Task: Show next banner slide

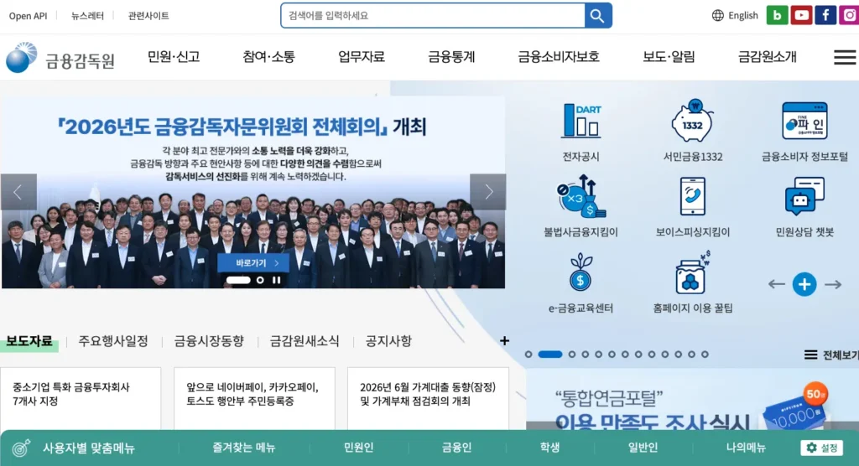Action: (x=487, y=192)
